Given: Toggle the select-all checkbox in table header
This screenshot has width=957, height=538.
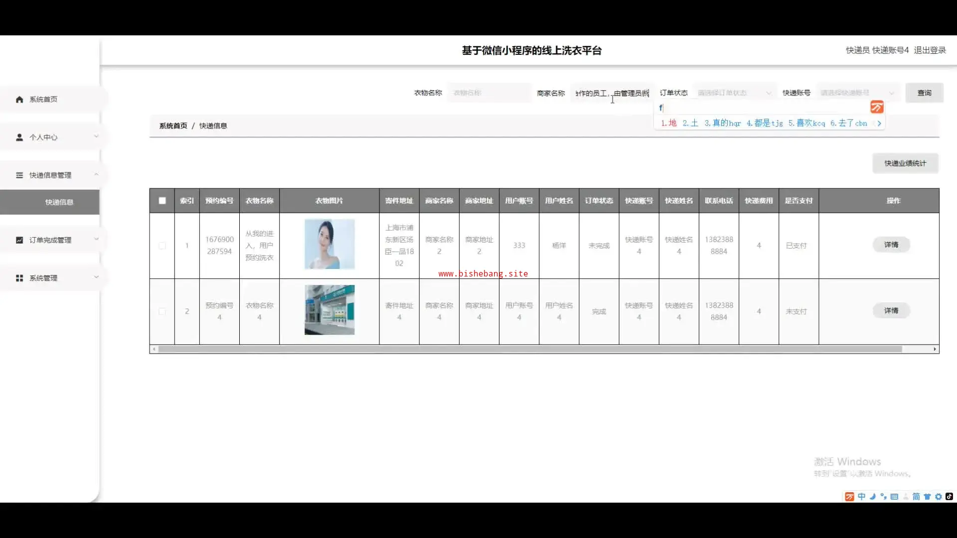Looking at the screenshot, I should tap(162, 201).
